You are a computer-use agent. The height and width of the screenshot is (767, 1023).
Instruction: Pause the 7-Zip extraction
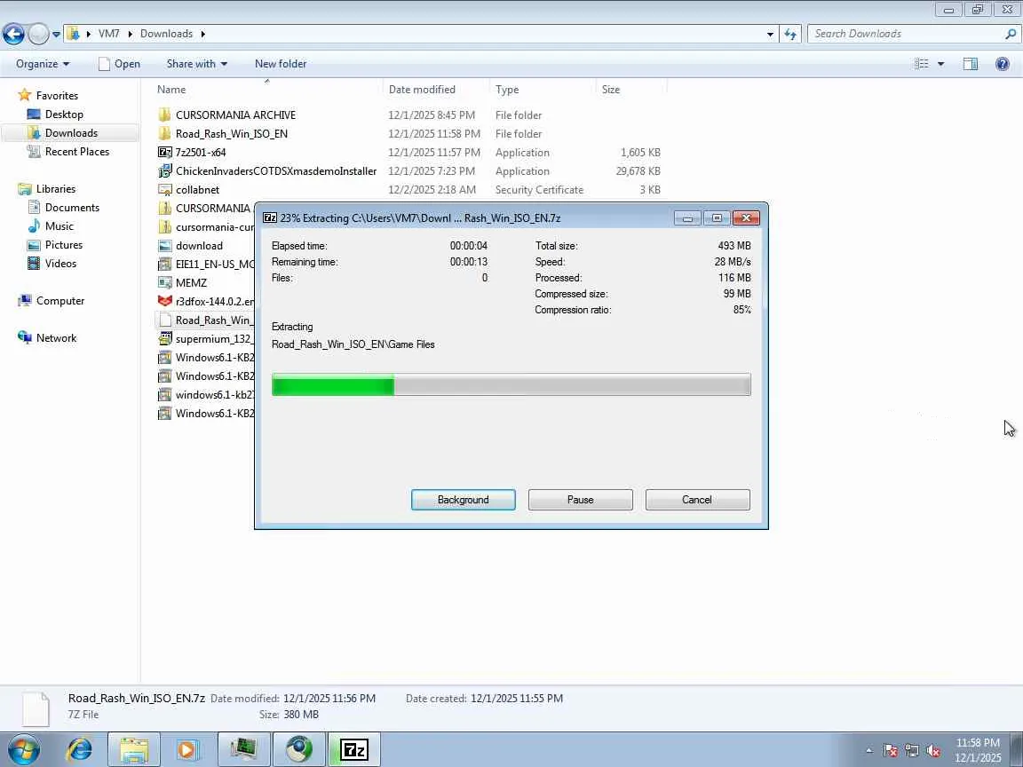point(580,500)
